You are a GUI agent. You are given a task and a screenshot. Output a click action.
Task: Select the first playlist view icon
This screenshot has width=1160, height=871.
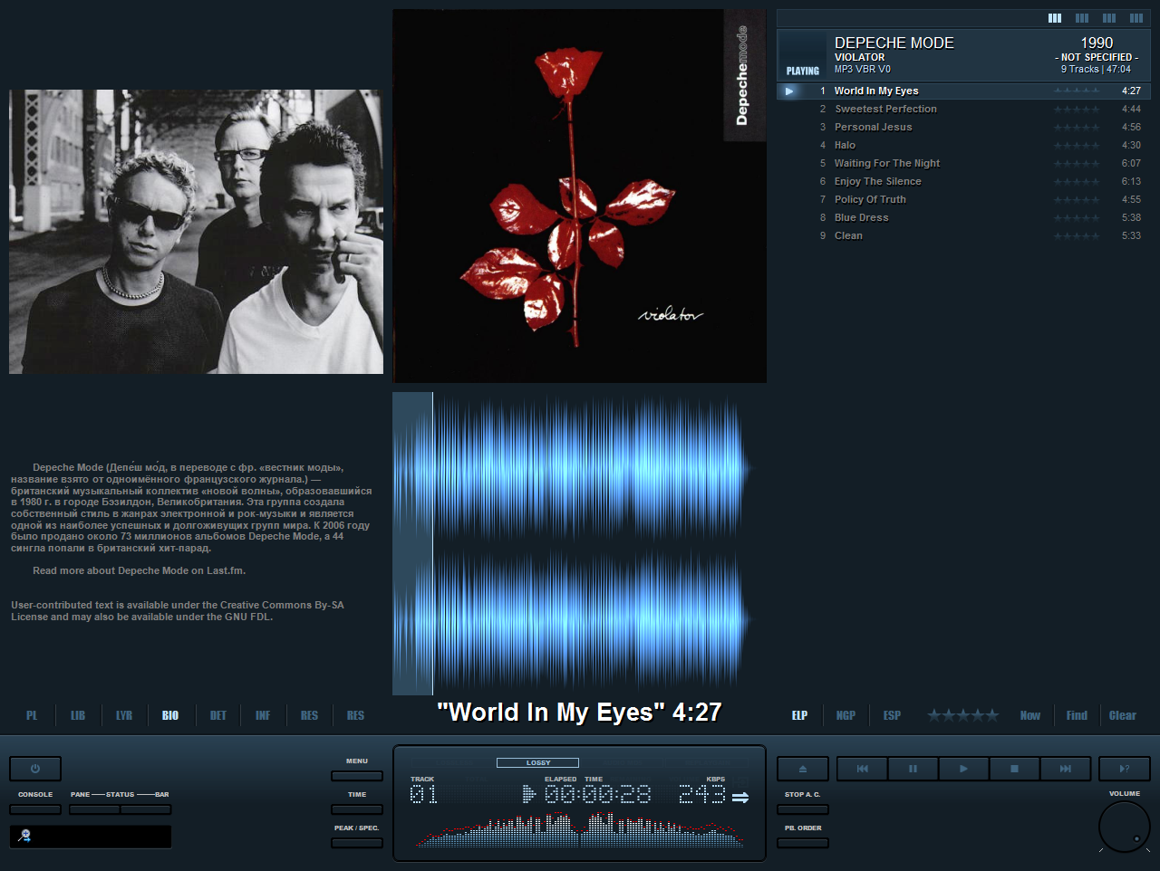click(1055, 18)
